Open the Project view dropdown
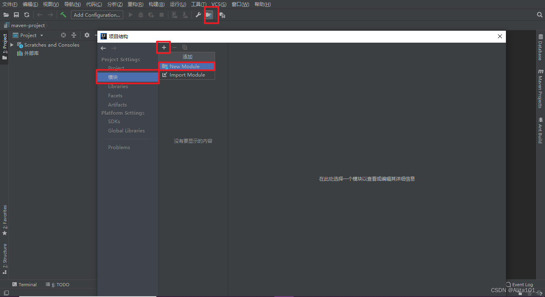 (28, 35)
